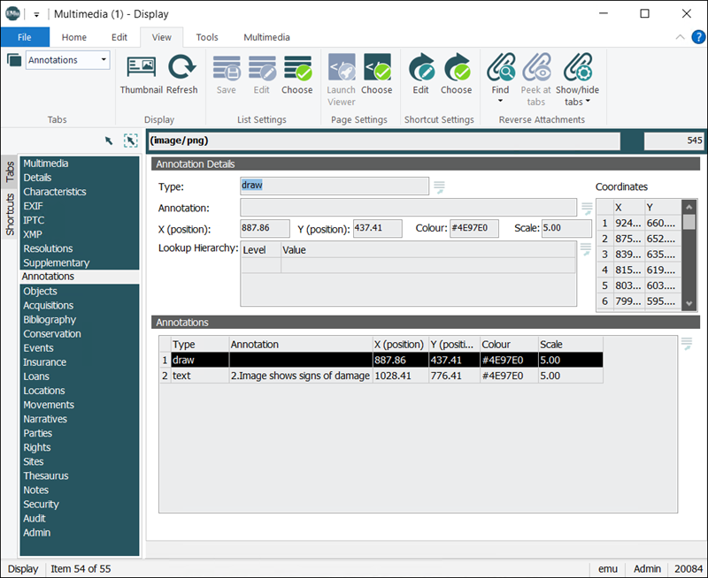The image size is (708, 578).
Task: Open the Annotations tabs dropdown
Action: point(104,60)
